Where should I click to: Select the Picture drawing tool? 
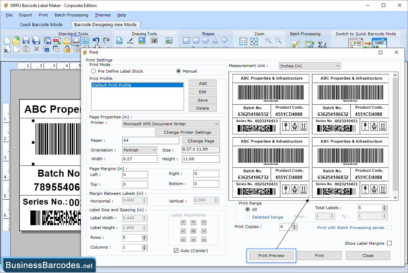coord(142,40)
